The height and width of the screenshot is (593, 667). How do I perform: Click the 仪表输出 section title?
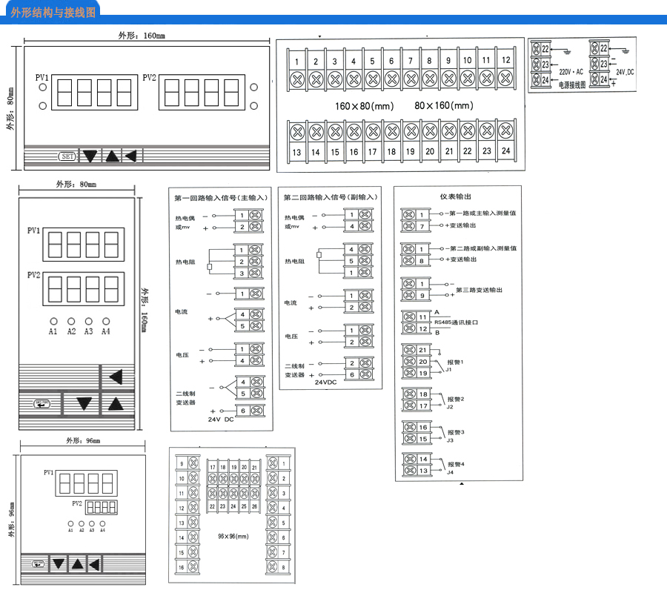click(455, 197)
